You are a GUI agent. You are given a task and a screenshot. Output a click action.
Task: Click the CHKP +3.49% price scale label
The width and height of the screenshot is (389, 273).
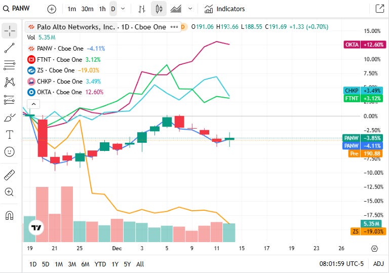(363, 91)
